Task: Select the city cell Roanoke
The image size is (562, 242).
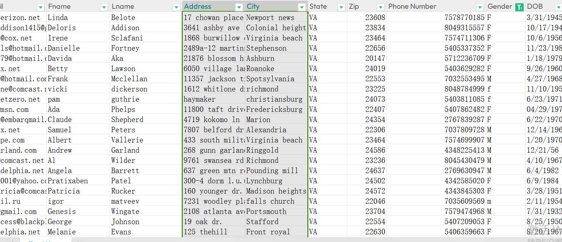Action: pyautogui.click(x=276, y=69)
